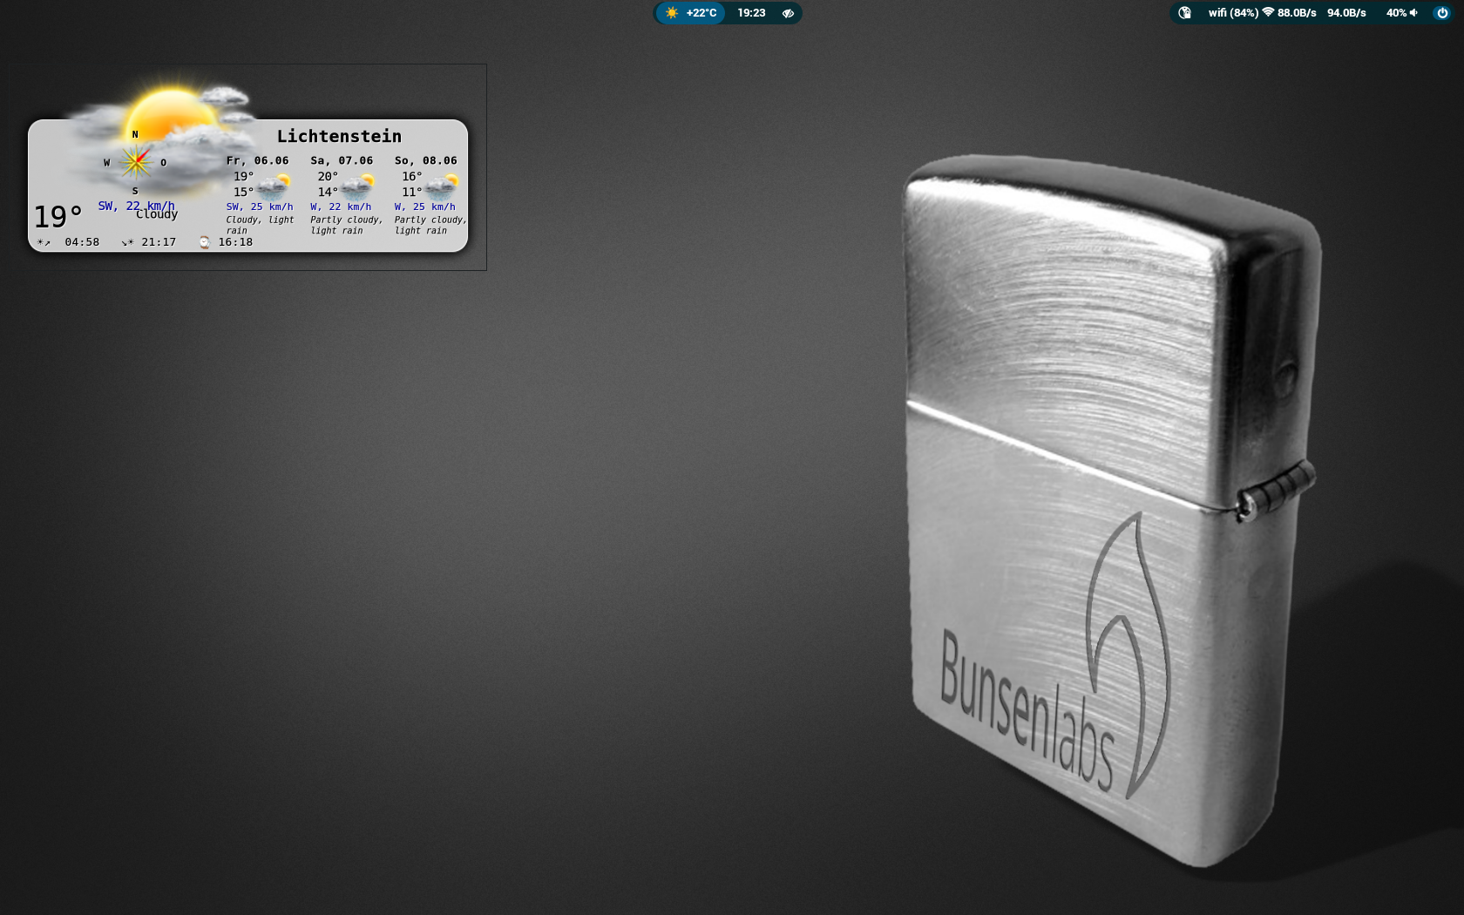Viewport: 1464px width, 915px height.
Task: Click the 94.0B/s network speed reading
Action: [1346, 13]
